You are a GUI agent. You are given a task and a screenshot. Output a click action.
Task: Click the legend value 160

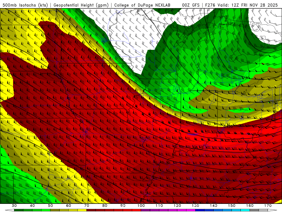(250, 206)
